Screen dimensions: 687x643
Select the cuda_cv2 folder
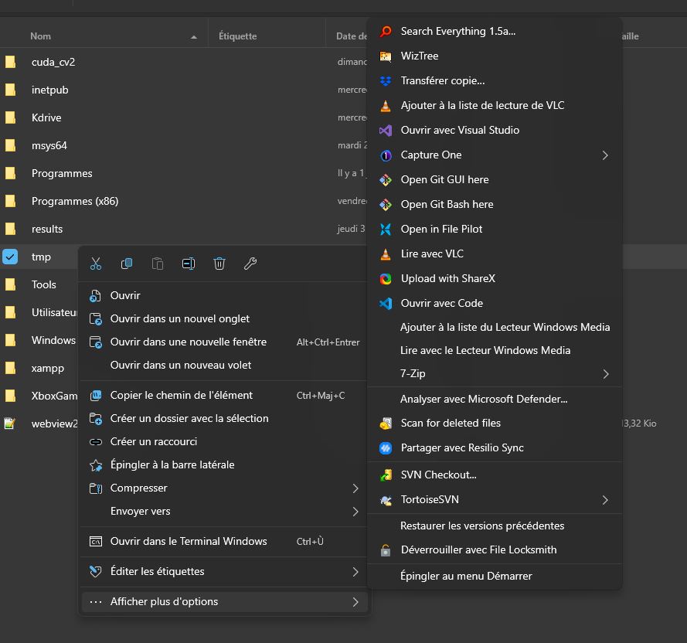53,63
